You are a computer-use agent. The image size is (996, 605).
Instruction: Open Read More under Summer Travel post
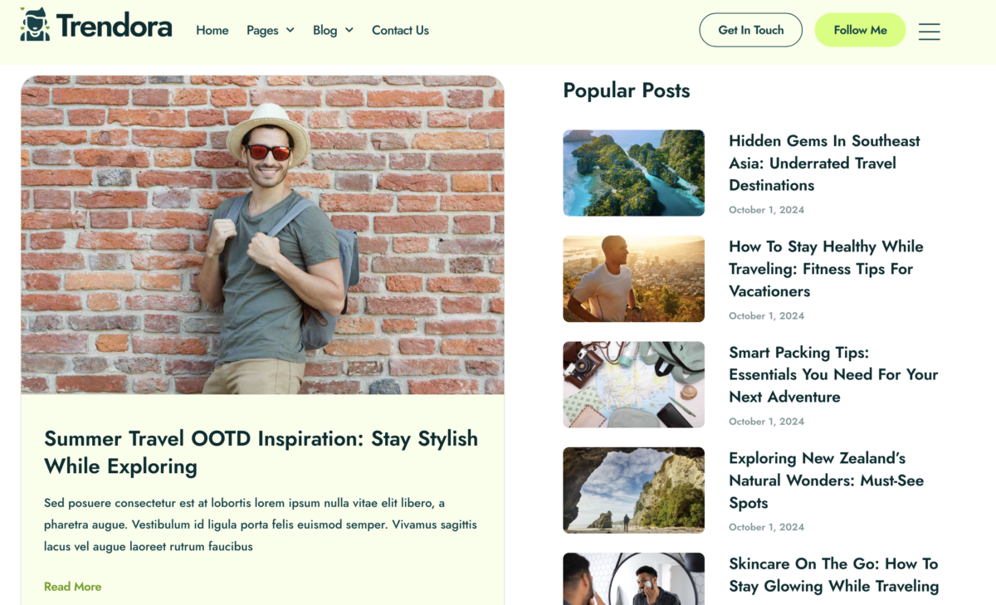coord(72,586)
